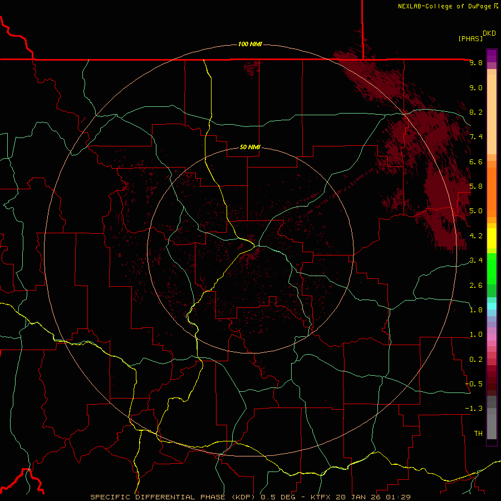Pick the pink segment of the color scale

click(x=492, y=337)
